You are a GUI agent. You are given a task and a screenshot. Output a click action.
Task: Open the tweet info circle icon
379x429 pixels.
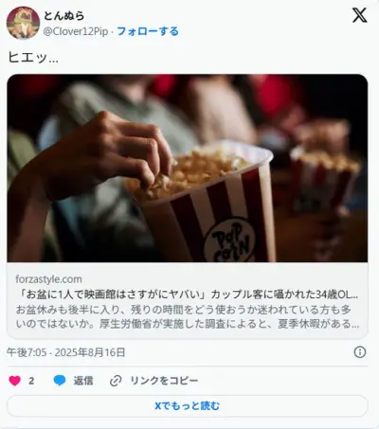pos(360,352)
